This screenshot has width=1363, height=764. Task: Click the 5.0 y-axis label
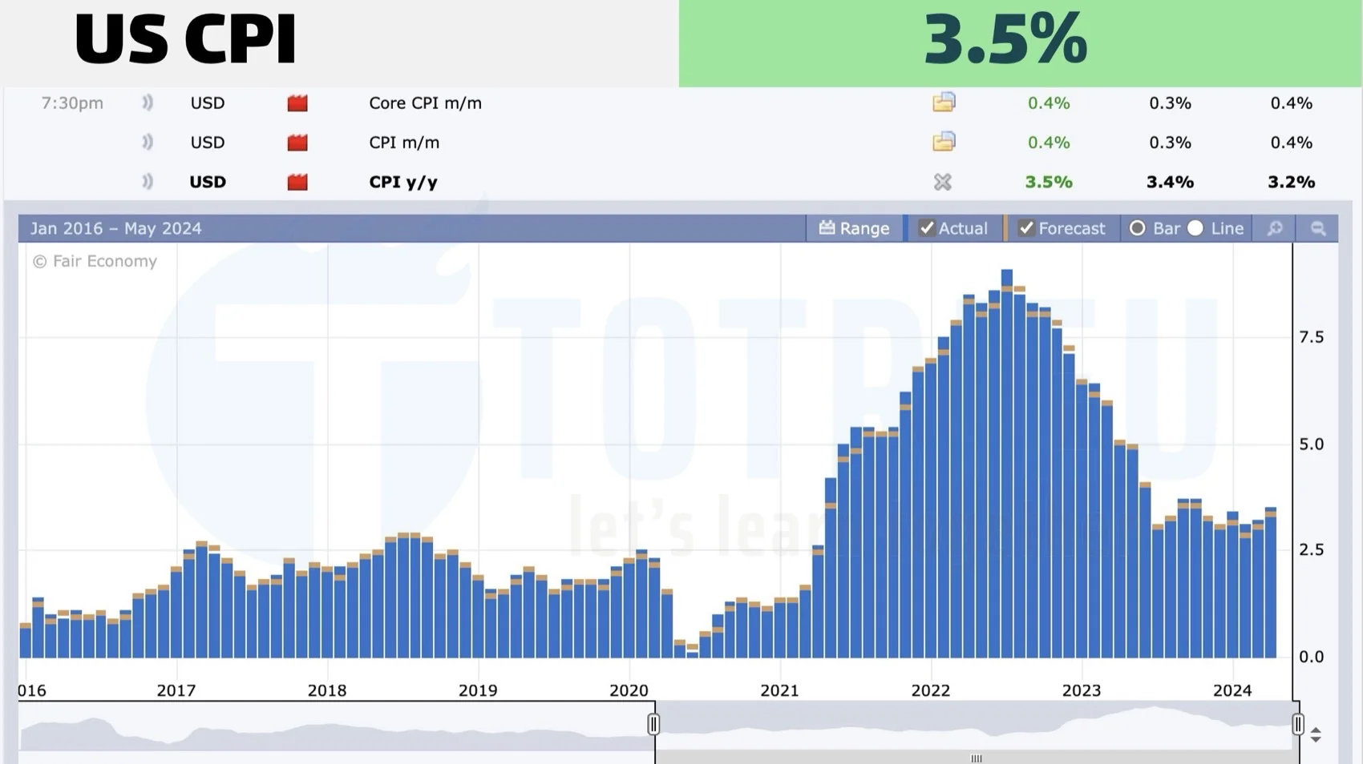tap(1312, 444)
